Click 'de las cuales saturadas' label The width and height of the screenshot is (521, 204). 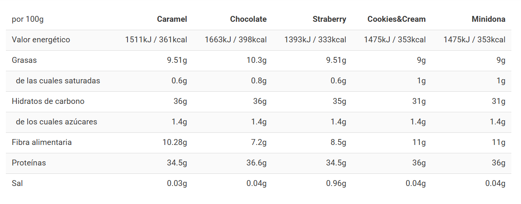[58, 81]
